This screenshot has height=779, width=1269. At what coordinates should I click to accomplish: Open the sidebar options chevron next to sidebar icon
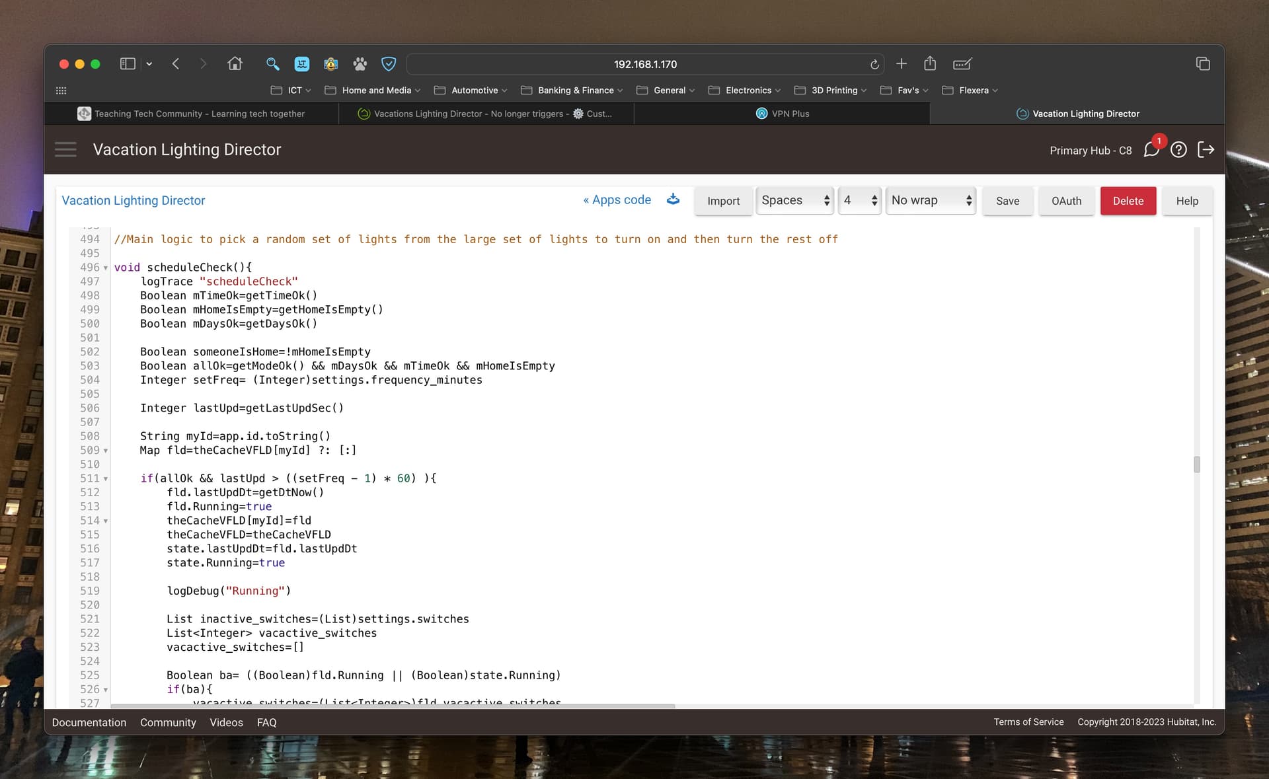pos(149,64)
